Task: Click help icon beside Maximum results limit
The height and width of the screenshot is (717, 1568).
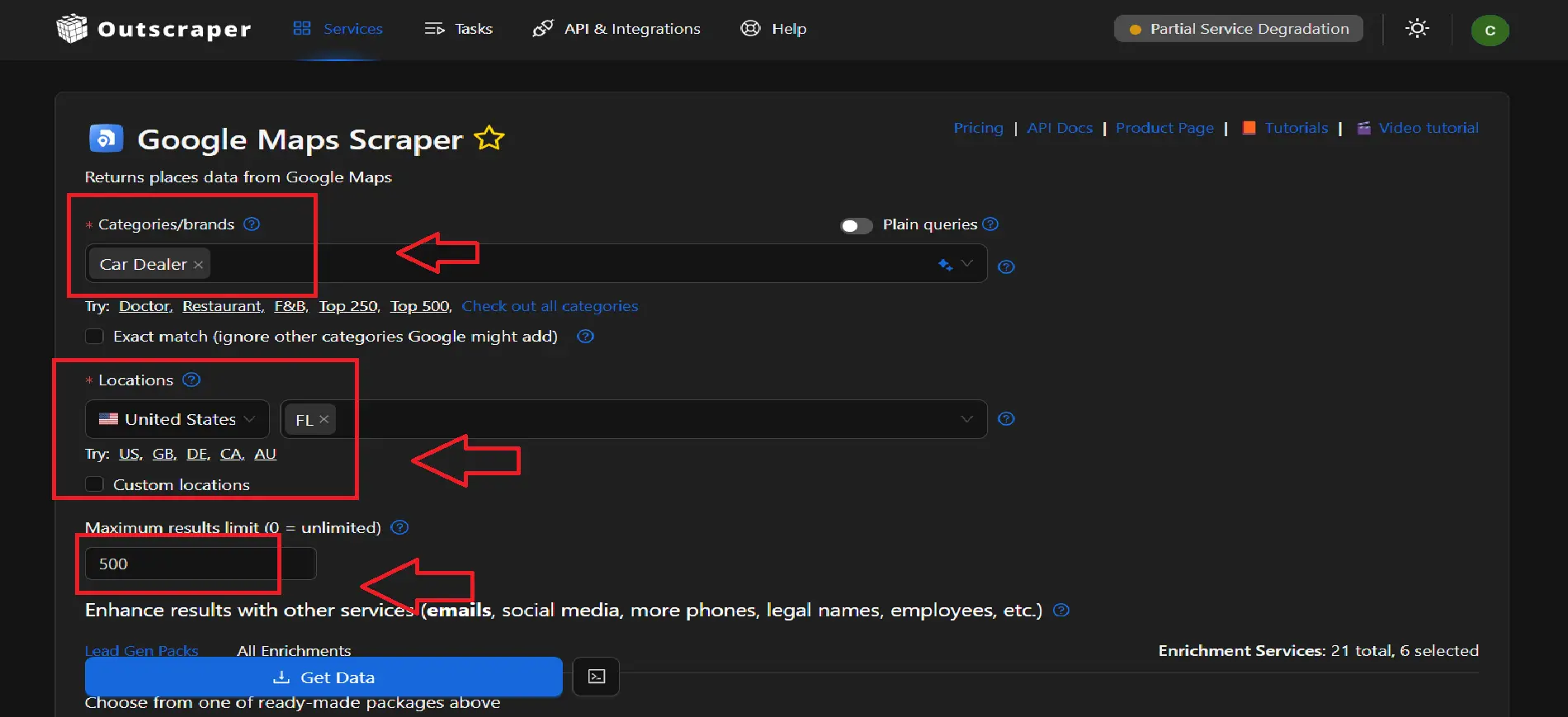Action: (399, 528)
